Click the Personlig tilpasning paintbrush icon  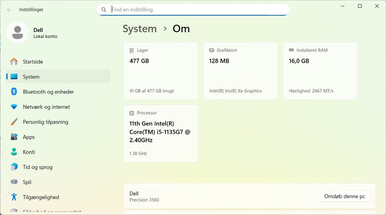click(14, 122)
